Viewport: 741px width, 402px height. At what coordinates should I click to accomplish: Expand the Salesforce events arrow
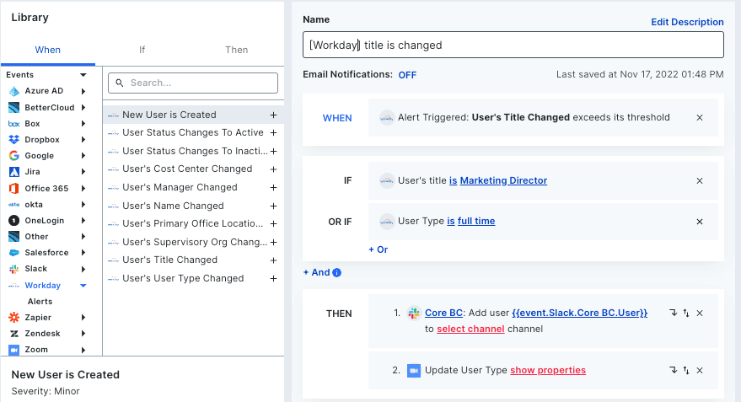pyautogui.click(x=83, y=253)
